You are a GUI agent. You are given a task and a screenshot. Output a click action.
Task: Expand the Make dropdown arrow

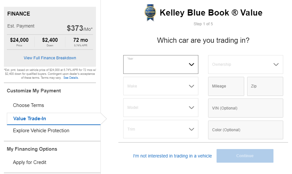[x=192, y=86]
